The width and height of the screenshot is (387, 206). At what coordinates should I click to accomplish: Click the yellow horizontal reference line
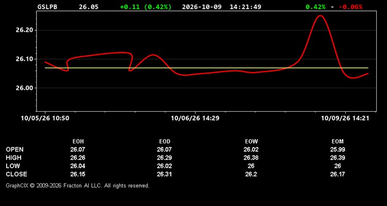pyautogui.click(x=206, y=68)
